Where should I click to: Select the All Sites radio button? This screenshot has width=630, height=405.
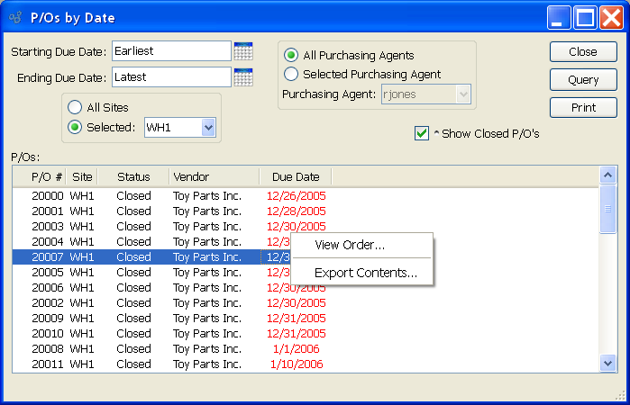75,108
